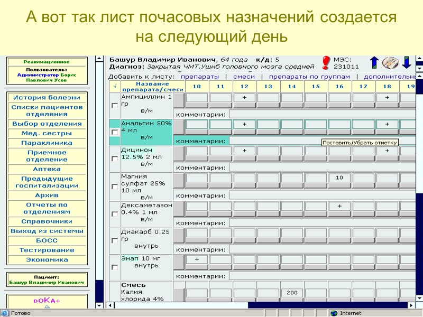Click Выход из системы to log out
This screenshot has width=423, height=317.
[47, 231]
